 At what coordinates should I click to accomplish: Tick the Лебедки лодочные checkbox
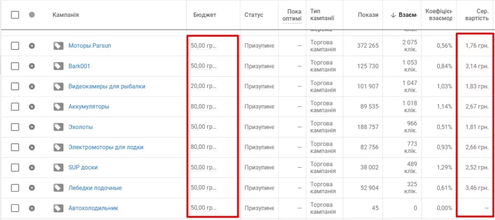pyautogui.click(x=15, y=188)
